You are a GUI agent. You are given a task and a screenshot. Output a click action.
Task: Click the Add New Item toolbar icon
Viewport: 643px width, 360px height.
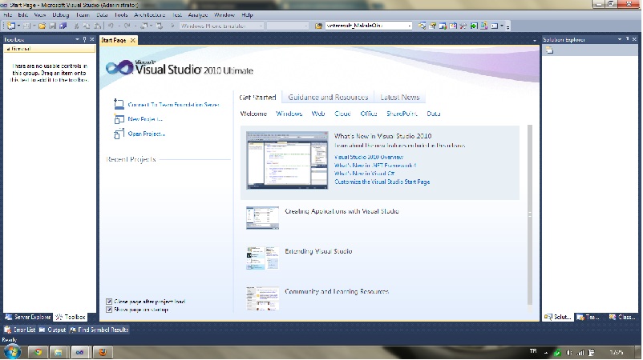tap(26, 26)
